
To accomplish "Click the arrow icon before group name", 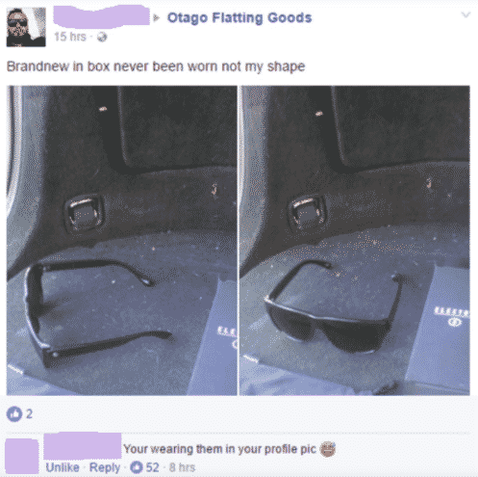I will pos(157,17).
